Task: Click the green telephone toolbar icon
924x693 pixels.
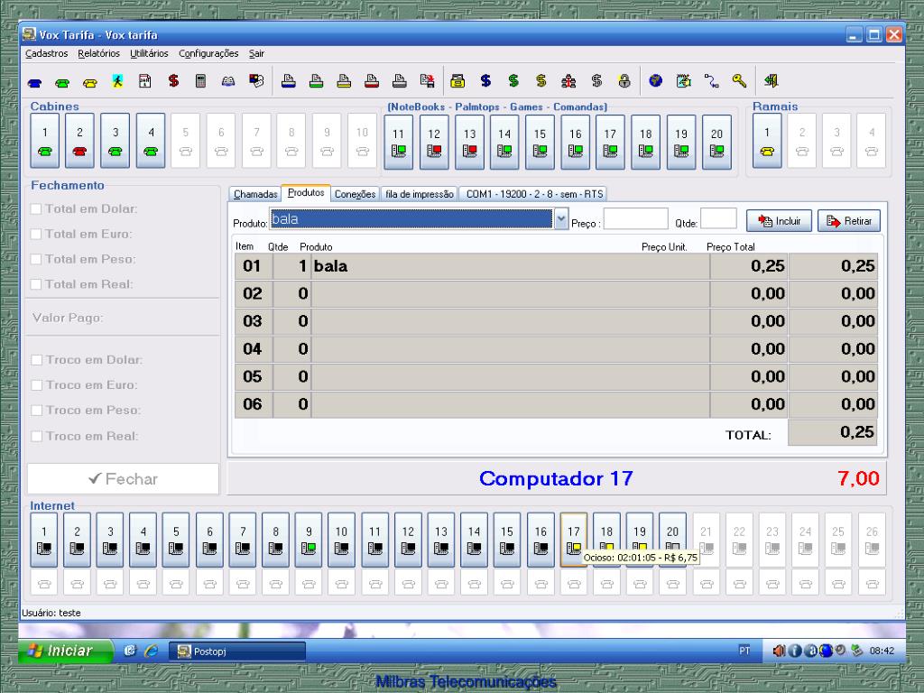Action: tap(62, 82)
